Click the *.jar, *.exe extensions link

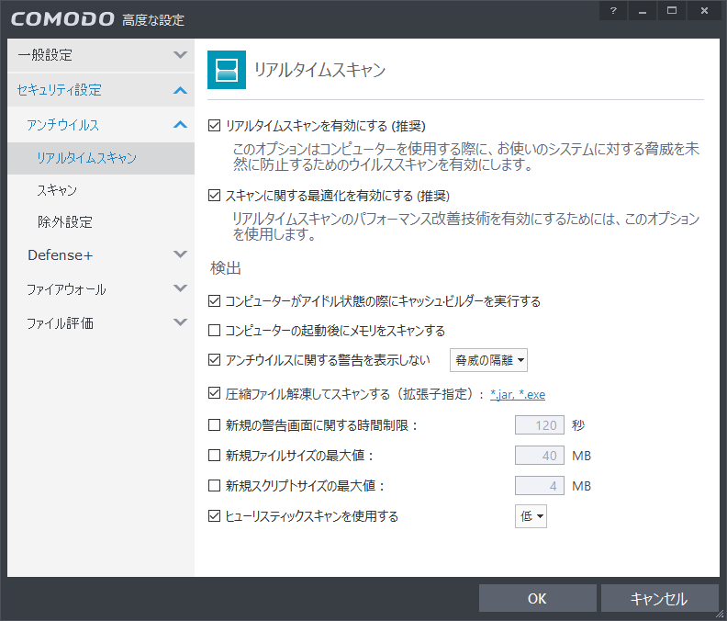[x=518, y=394]
